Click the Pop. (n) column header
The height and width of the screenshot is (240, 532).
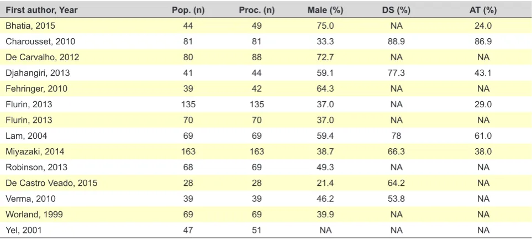[188, 10]
